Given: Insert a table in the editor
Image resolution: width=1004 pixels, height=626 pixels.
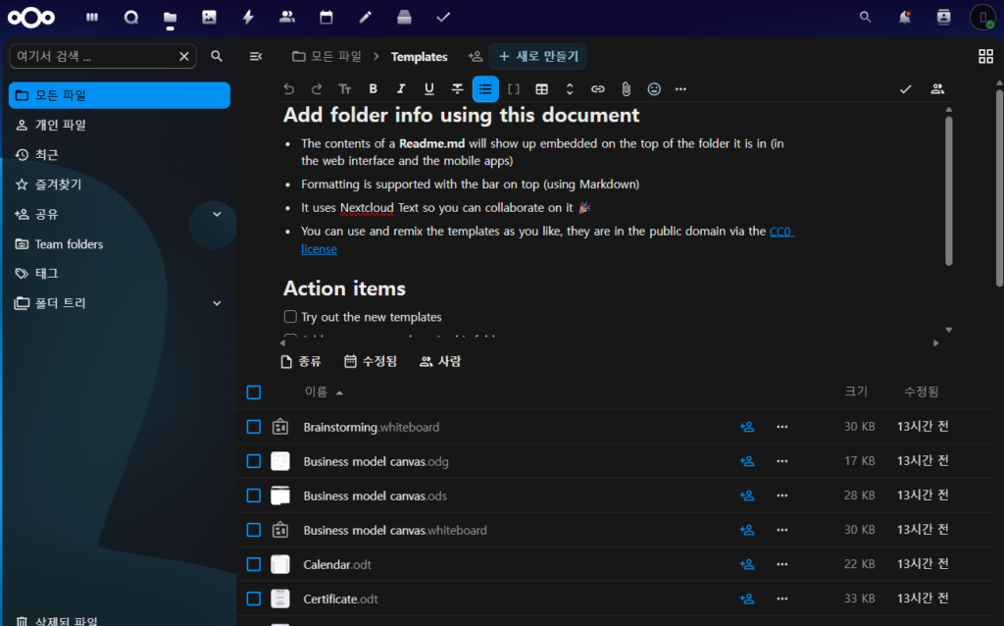Looking at the screenshot, I should [541, 89].
